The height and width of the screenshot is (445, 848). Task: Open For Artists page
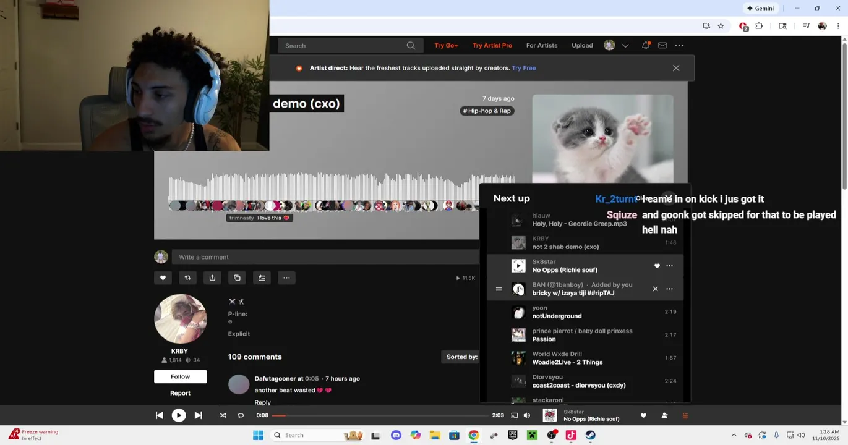click(x=542, y=45)
